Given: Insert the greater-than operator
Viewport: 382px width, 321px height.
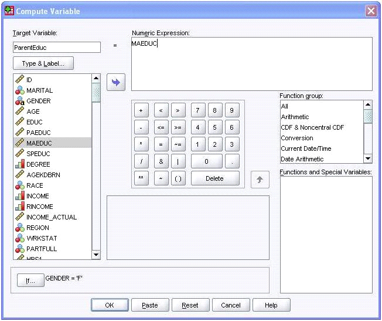Looking at the screenshot, I should [x=178, y=110].
